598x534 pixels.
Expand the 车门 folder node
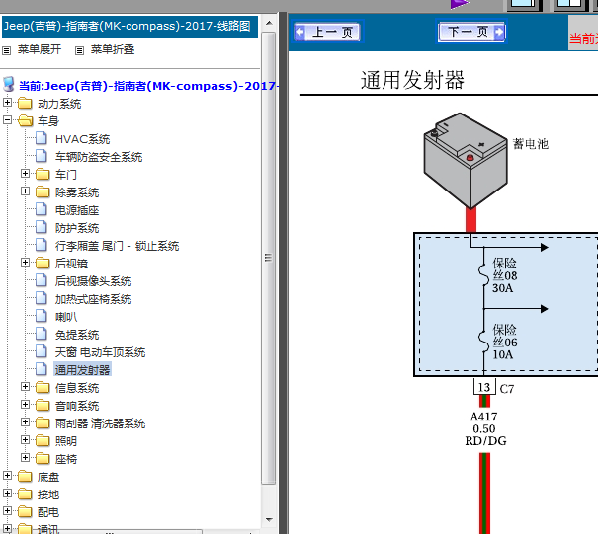tap(25, 174)
